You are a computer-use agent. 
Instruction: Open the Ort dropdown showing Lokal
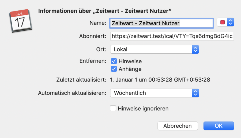(x=155, y=49)
